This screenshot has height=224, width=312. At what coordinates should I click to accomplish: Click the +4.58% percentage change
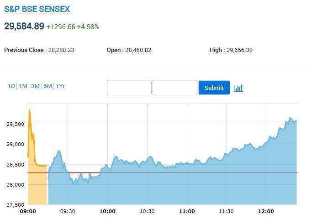88,27
